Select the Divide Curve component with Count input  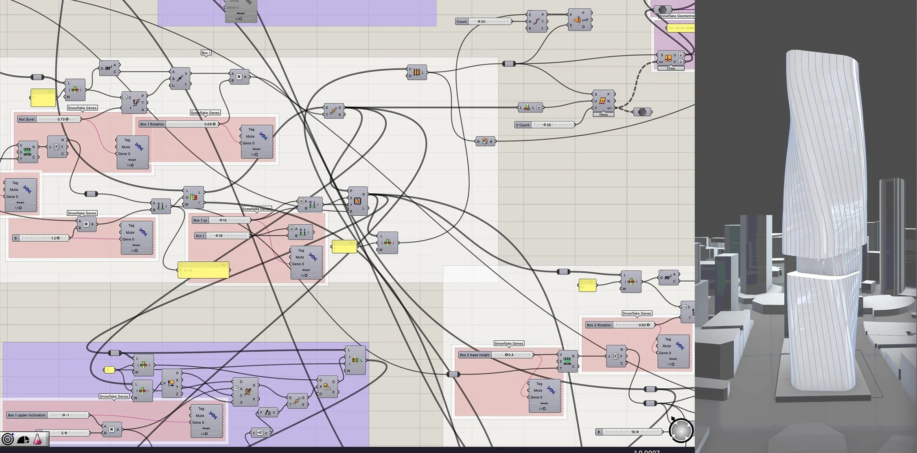coord(536,22)
